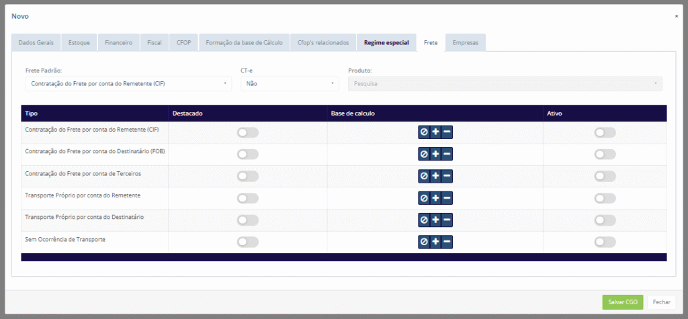The width and height of the screenshot is (688, 319).
Task: Click the Salvar CGO button
Action: click(x=623, y=302)
